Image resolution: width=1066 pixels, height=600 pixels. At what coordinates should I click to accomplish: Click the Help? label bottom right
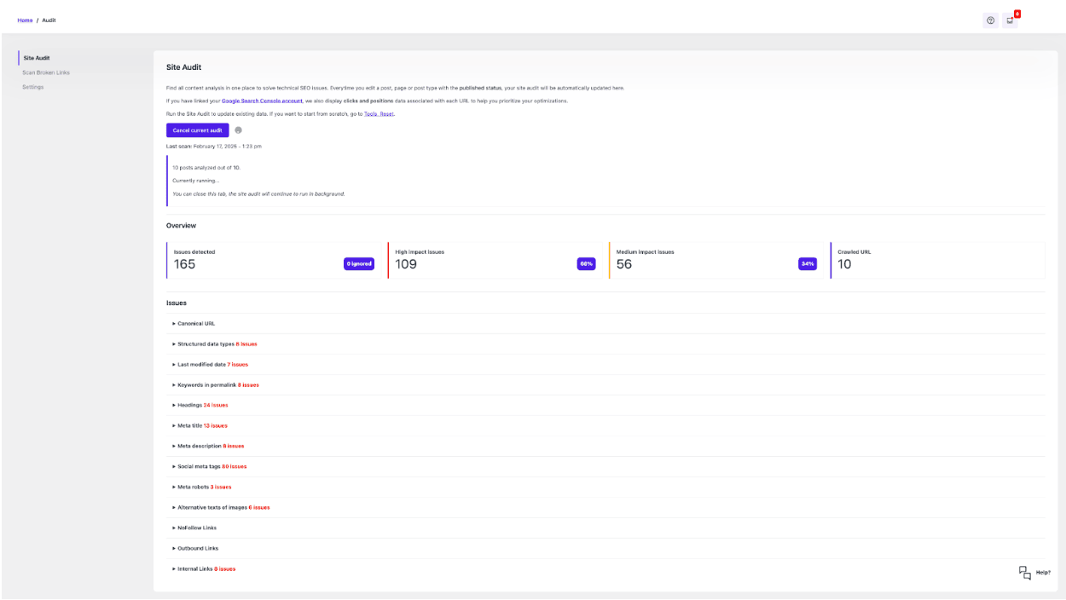[1043, 573]
